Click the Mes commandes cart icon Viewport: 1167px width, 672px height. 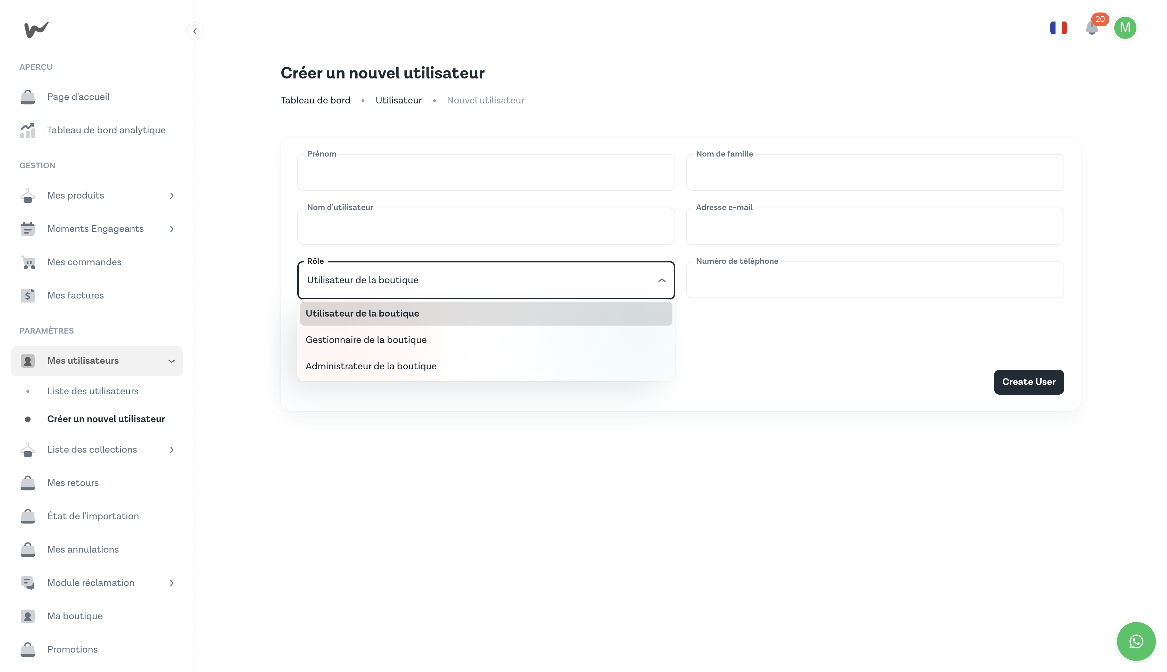(x=28, y=262)
